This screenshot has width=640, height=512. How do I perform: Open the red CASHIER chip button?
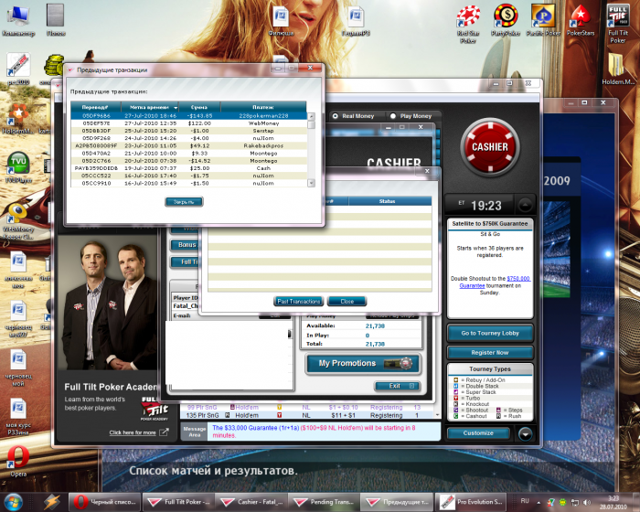point(490,147)
